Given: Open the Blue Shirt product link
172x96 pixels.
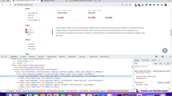Looking at the screenshot, I should (92, 13).
